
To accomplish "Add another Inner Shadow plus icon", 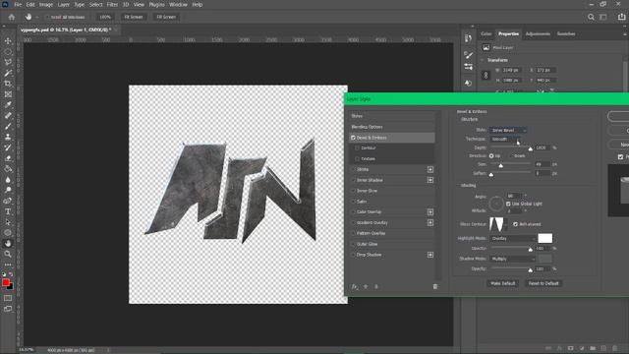I will coord(430,180).
